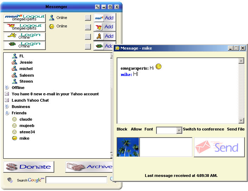This screenshot has height=191, width=248.
Task: Minimize the Message - mike window
Action: click(x=230, y=48)
